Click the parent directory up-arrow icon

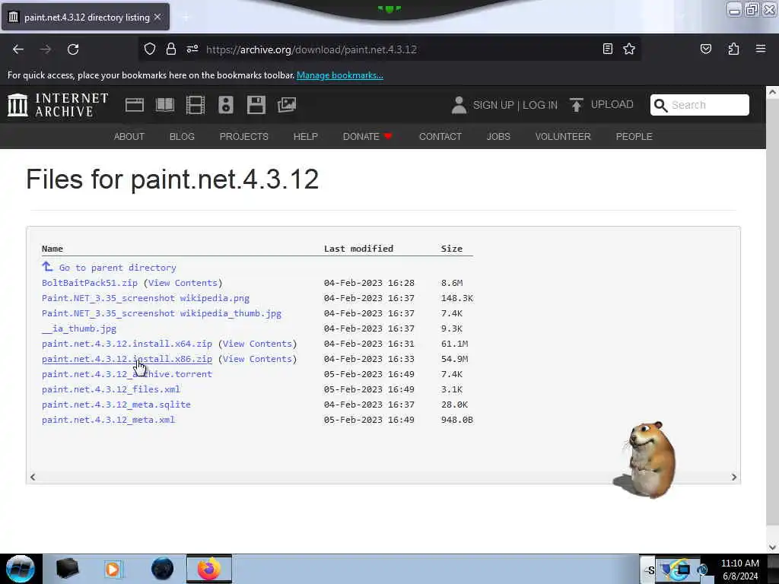(47, 267)
